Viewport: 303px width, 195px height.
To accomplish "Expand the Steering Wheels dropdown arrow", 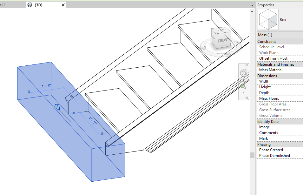I will point(243,79).
